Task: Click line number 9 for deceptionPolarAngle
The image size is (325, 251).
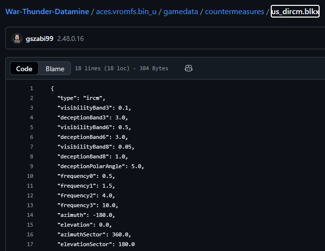Action: click(31, 166)
